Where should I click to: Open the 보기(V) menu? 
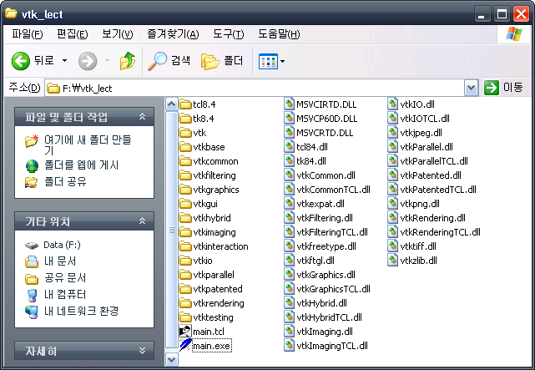(x=118, y=34)
